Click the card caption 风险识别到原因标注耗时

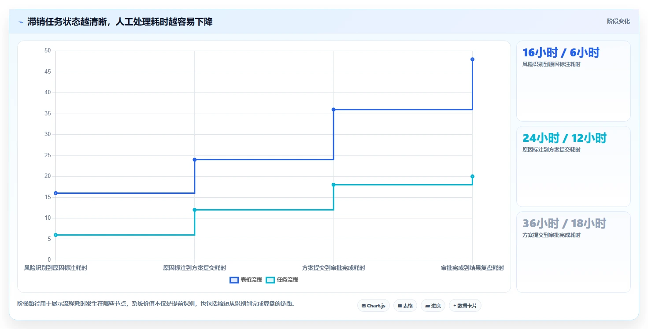pos(551,64)
